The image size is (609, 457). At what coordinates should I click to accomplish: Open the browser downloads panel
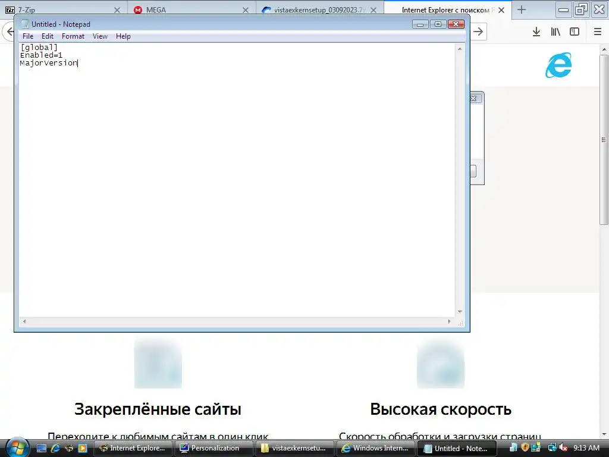point(536,32)
